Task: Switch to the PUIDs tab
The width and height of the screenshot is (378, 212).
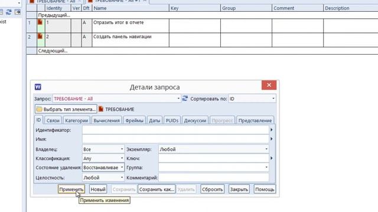Action: (172, 120)
